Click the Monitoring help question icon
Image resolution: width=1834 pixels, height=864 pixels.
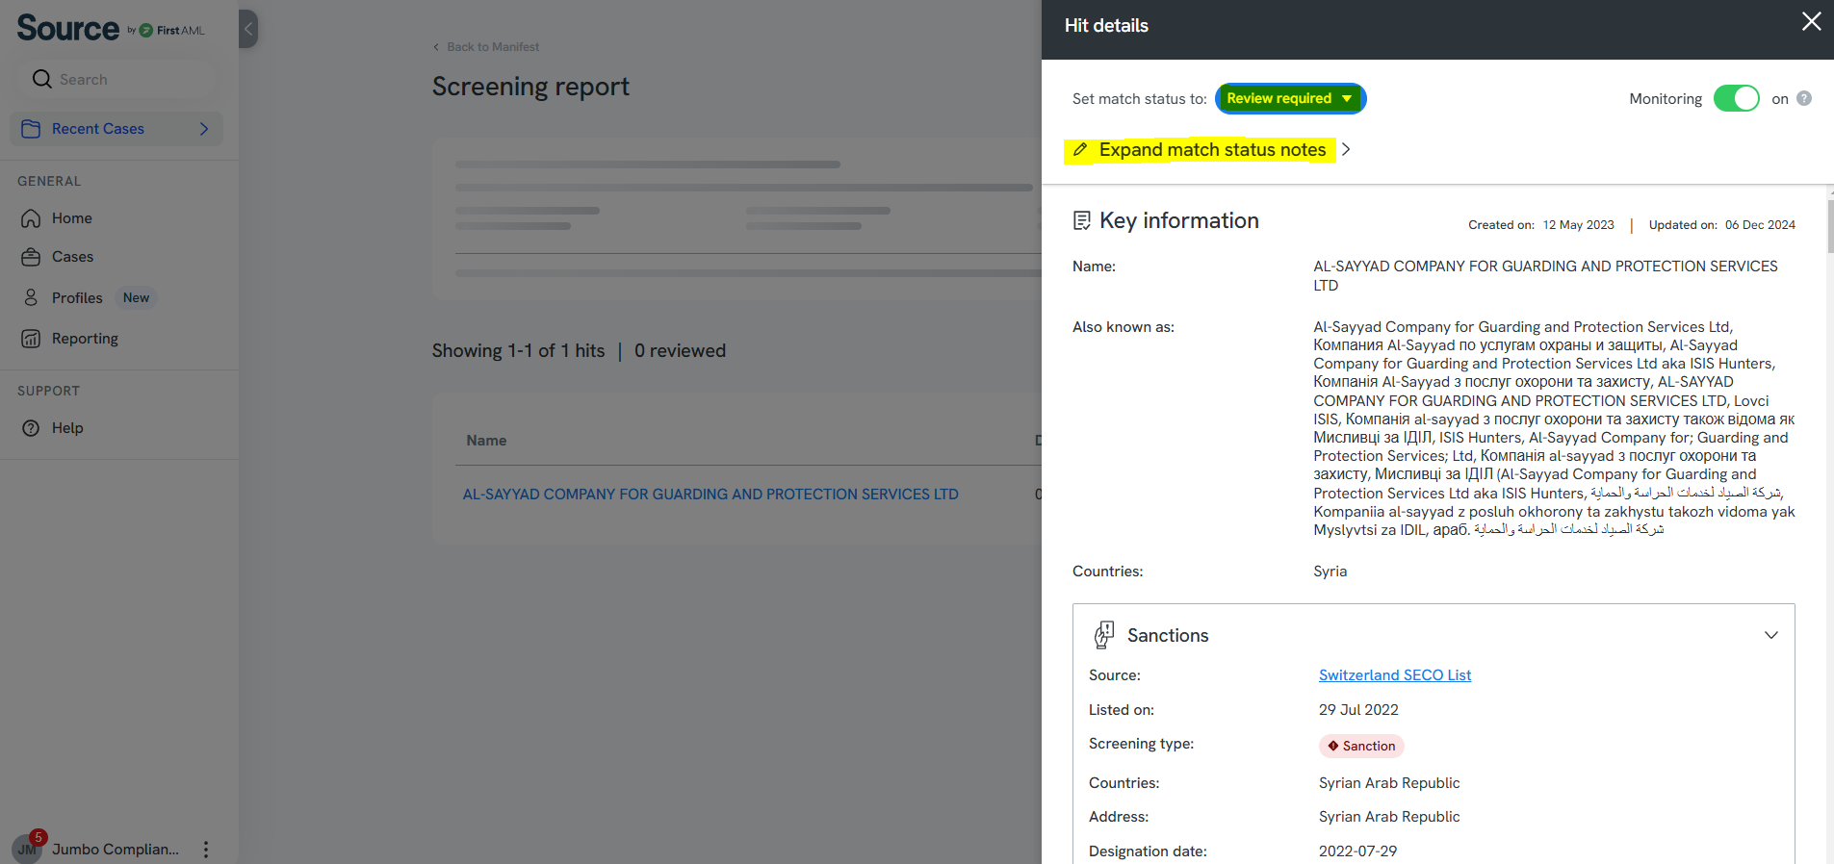tap(1804, 98)
